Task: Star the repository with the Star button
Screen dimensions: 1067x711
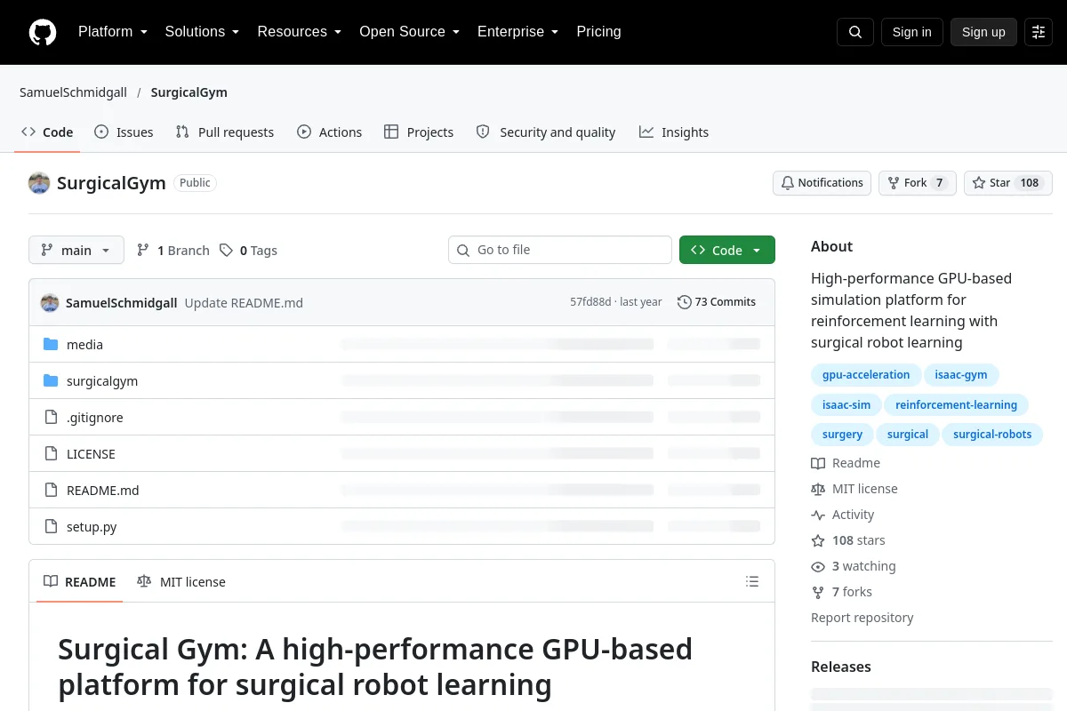Action: coord(1008,183)
